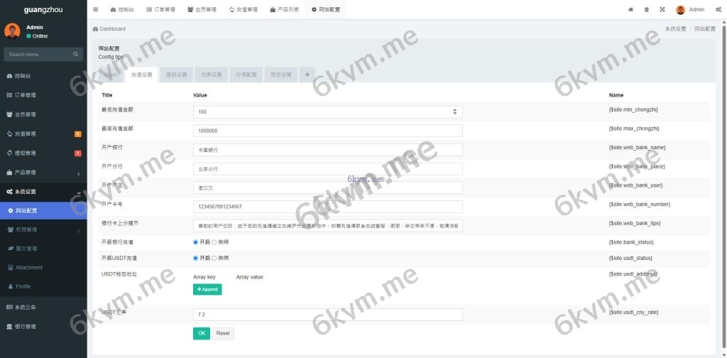The image size is (727, 358).
Task: Open the Admin user dropdown in header
Action: 690,9
